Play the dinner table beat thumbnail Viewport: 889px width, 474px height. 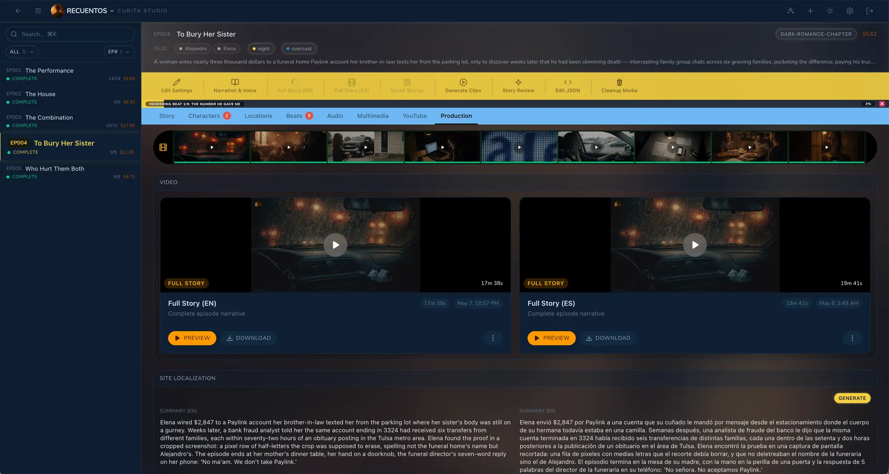(750, 147)
